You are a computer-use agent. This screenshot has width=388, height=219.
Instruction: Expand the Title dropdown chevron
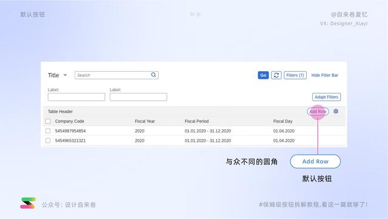click(65, 75)
